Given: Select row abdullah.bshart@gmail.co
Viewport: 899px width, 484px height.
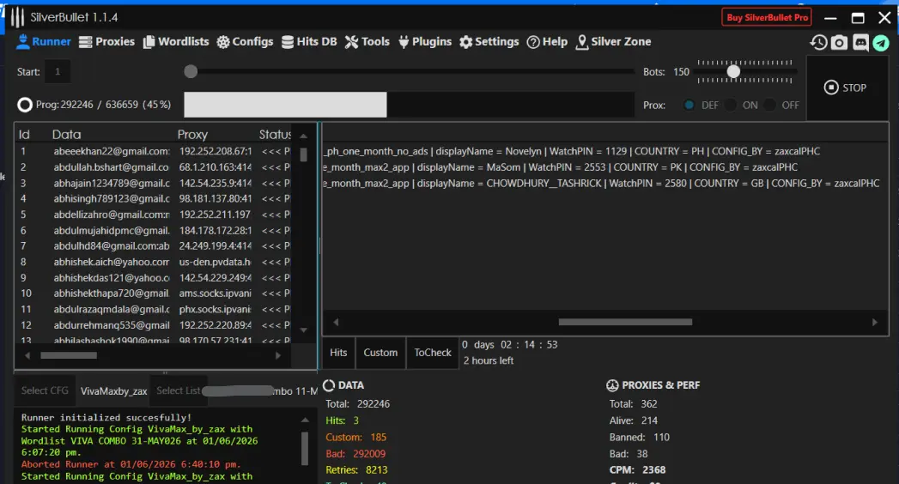Looking at the screenshot, I should pos(154,167).
